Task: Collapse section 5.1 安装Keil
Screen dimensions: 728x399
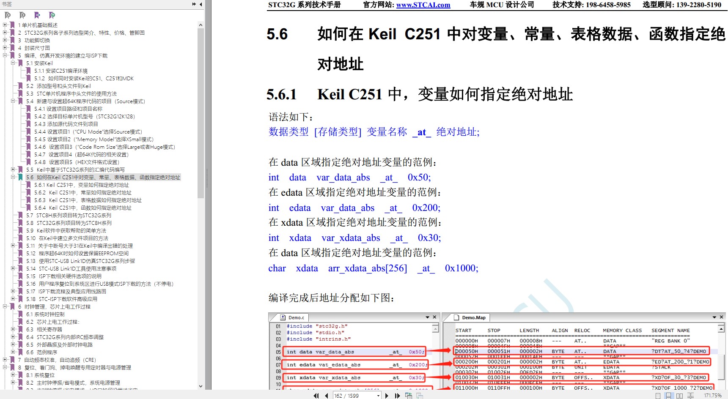Action: click(x=13, y=63)
